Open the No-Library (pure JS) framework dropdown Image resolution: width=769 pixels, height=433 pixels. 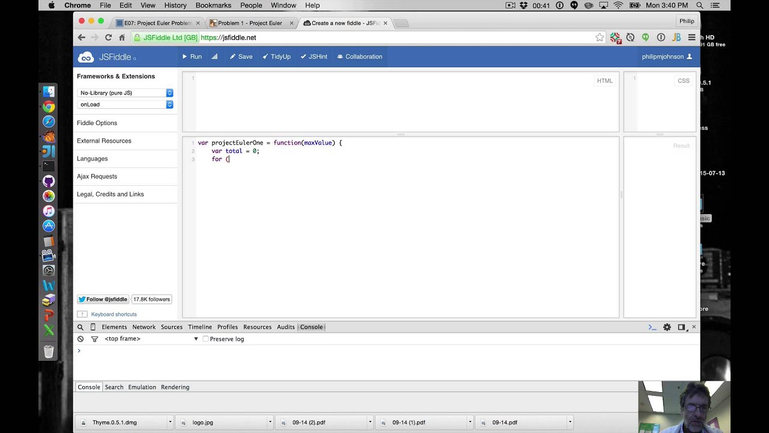coord(125,93)
